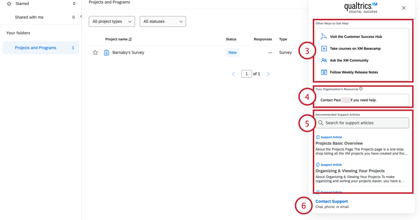Viewport: 420px width, 220px height.
Task: Click the XM Community people icon
Action: [324, 60]
